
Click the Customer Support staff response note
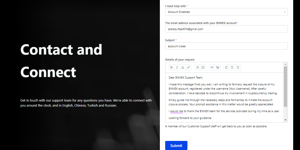(x=216, y=126)
